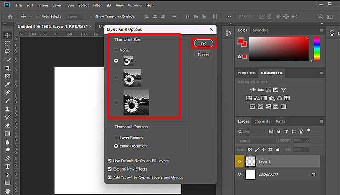The width and height of the screenshot is (340, 195).
Task: Open the Window menu
Action: [135, 5]
